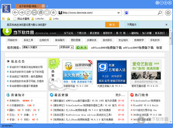173x128 pixels.
Task: Open 最近更新 in site navigation
Action: (95, 33)
